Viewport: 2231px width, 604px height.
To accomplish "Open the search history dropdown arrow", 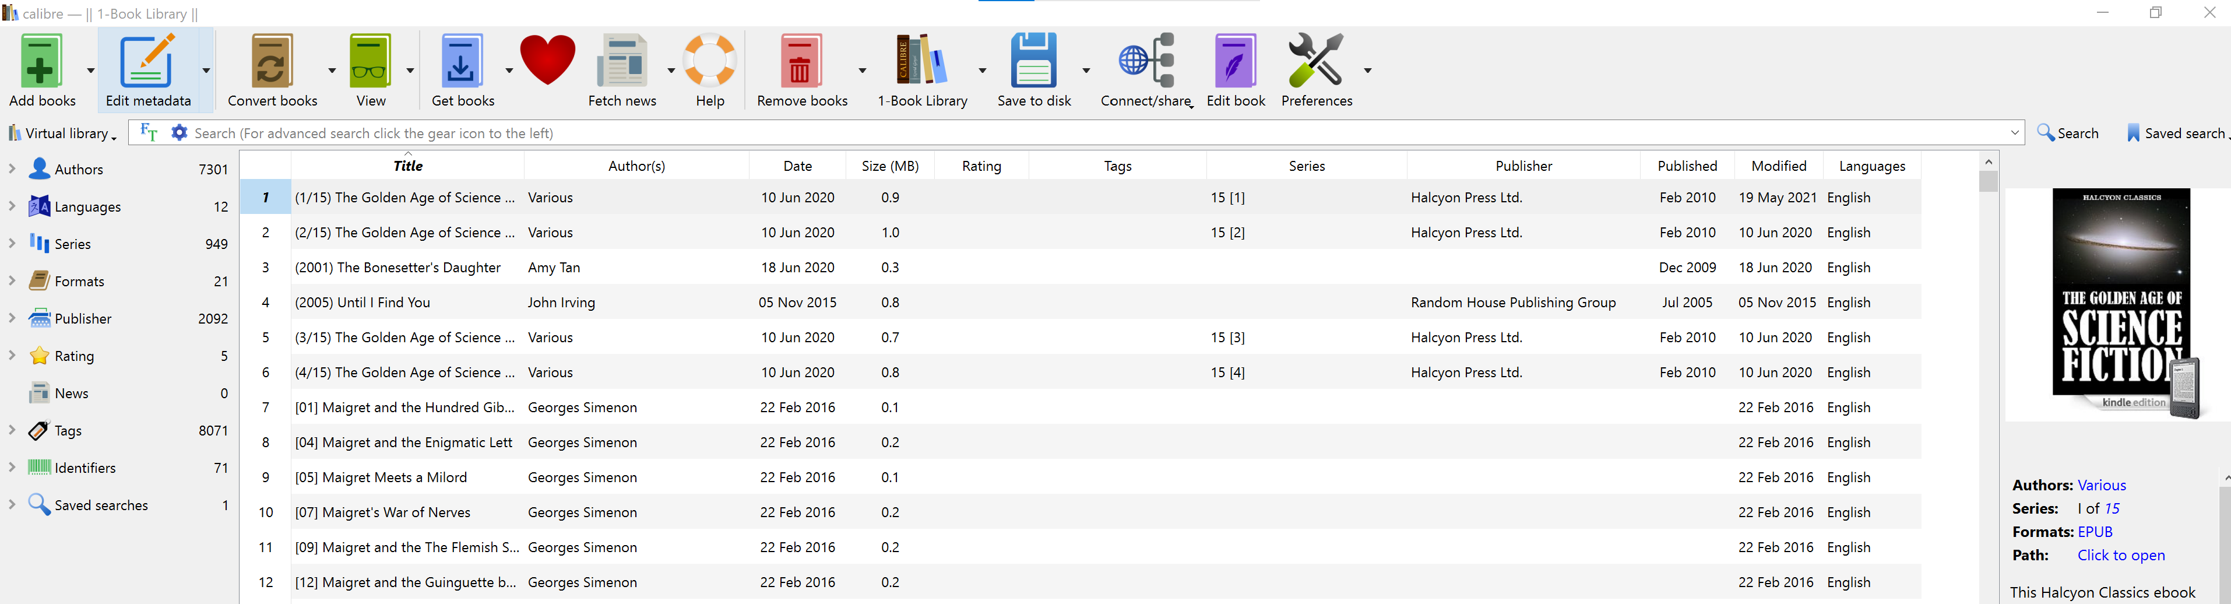I will [x=2014, y=132].
